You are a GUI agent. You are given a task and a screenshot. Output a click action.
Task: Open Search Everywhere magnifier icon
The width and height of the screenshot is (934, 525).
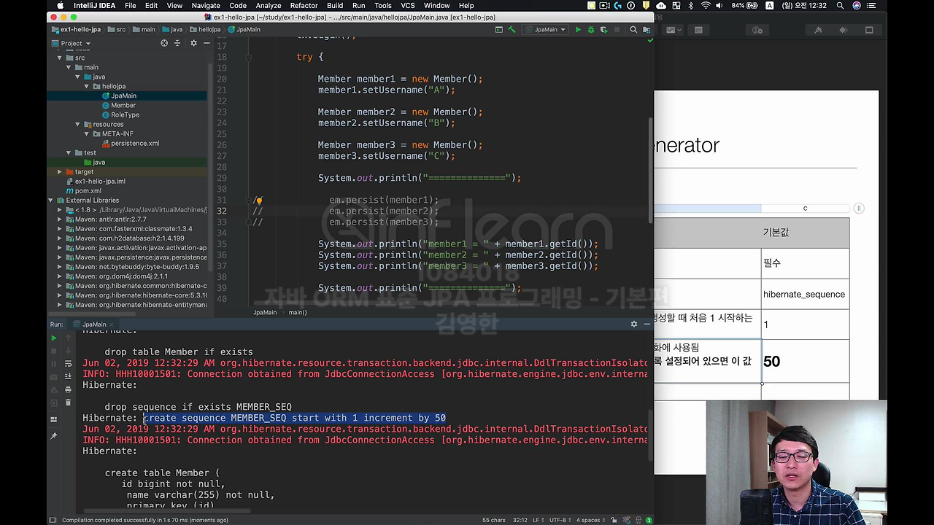[x=633, y=30]
